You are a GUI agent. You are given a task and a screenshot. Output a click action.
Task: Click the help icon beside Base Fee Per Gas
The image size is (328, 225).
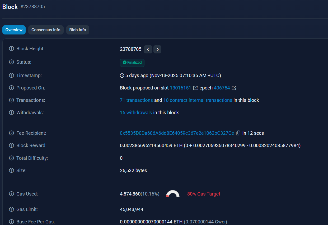[x=11, y=222]
